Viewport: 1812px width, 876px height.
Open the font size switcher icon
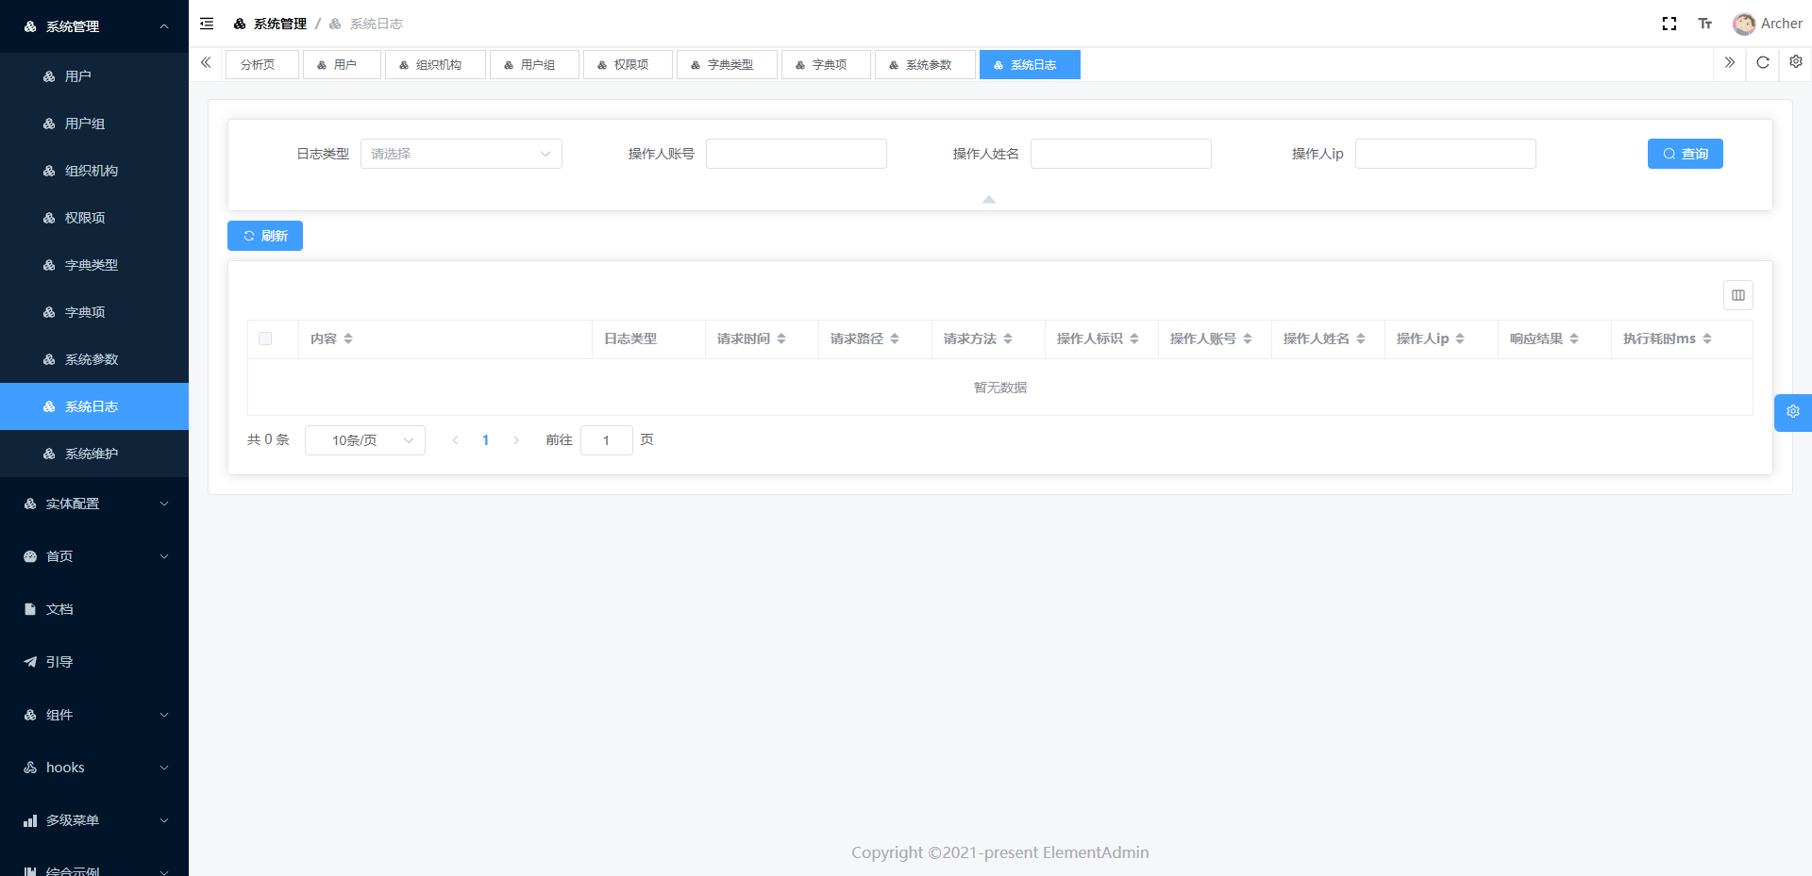pyautogui.click(x=1705, y=24)
